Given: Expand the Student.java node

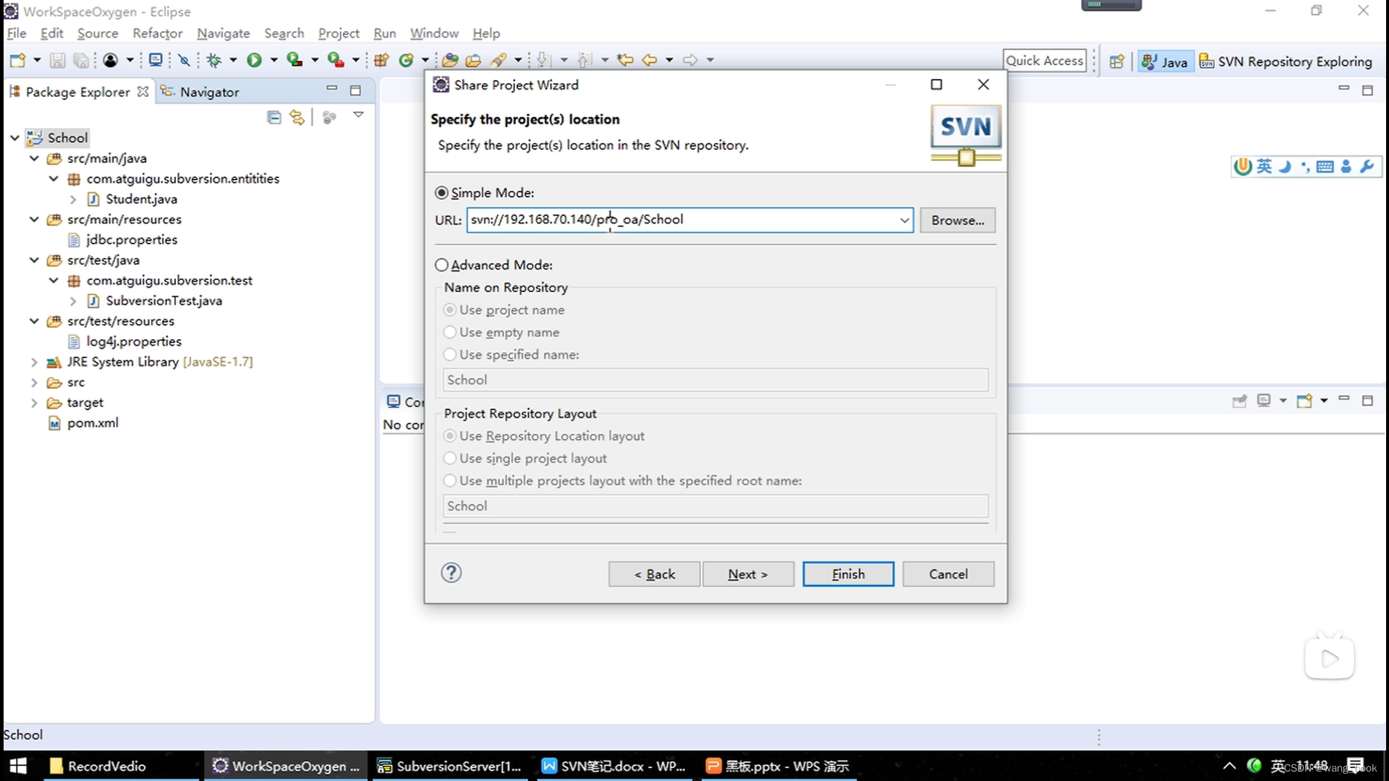Looking at the screenshot, I should point(73,200).
